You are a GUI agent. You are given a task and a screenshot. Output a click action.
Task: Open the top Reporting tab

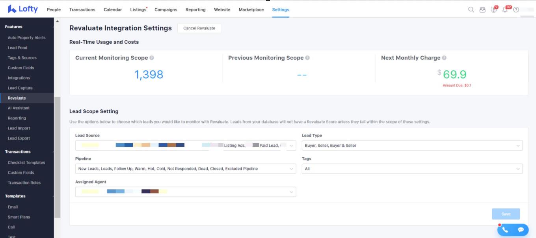195,10
